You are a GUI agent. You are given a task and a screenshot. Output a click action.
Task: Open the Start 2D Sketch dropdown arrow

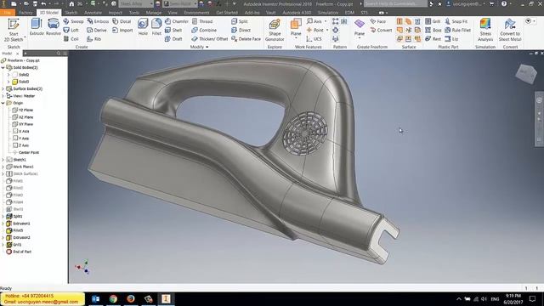tap(25, 37)
